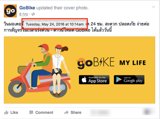Click the GoBike orange profile logo
This screenshot has width=160, height=119.
tap(10, 11)
